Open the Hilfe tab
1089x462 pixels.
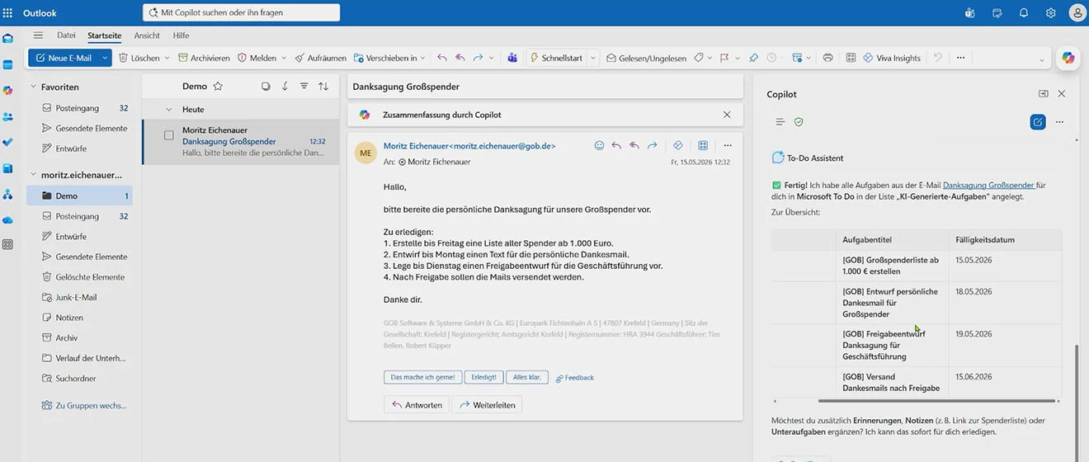tap(181, 35)
